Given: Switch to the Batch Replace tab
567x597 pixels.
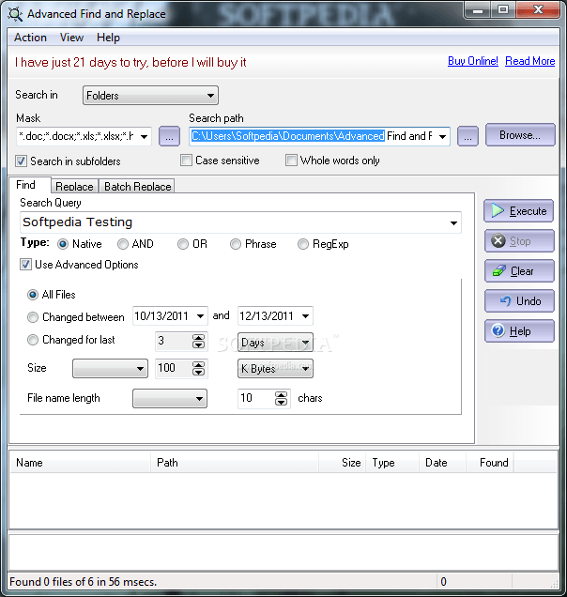Looking at the screenshot, I should tap(137, 186).
